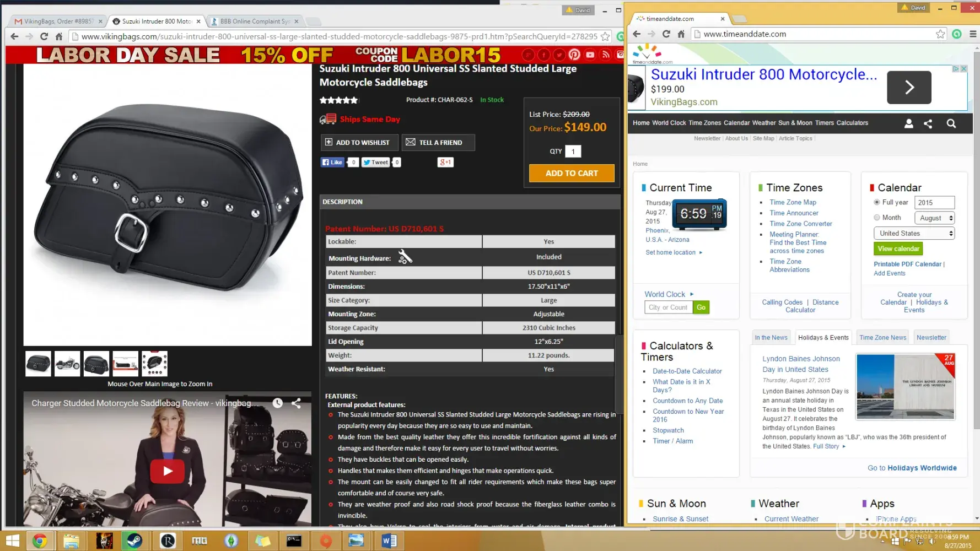This screenshot has width=980, height=551.
Task: Select the Full year calendar option
Action: point(877,202)
